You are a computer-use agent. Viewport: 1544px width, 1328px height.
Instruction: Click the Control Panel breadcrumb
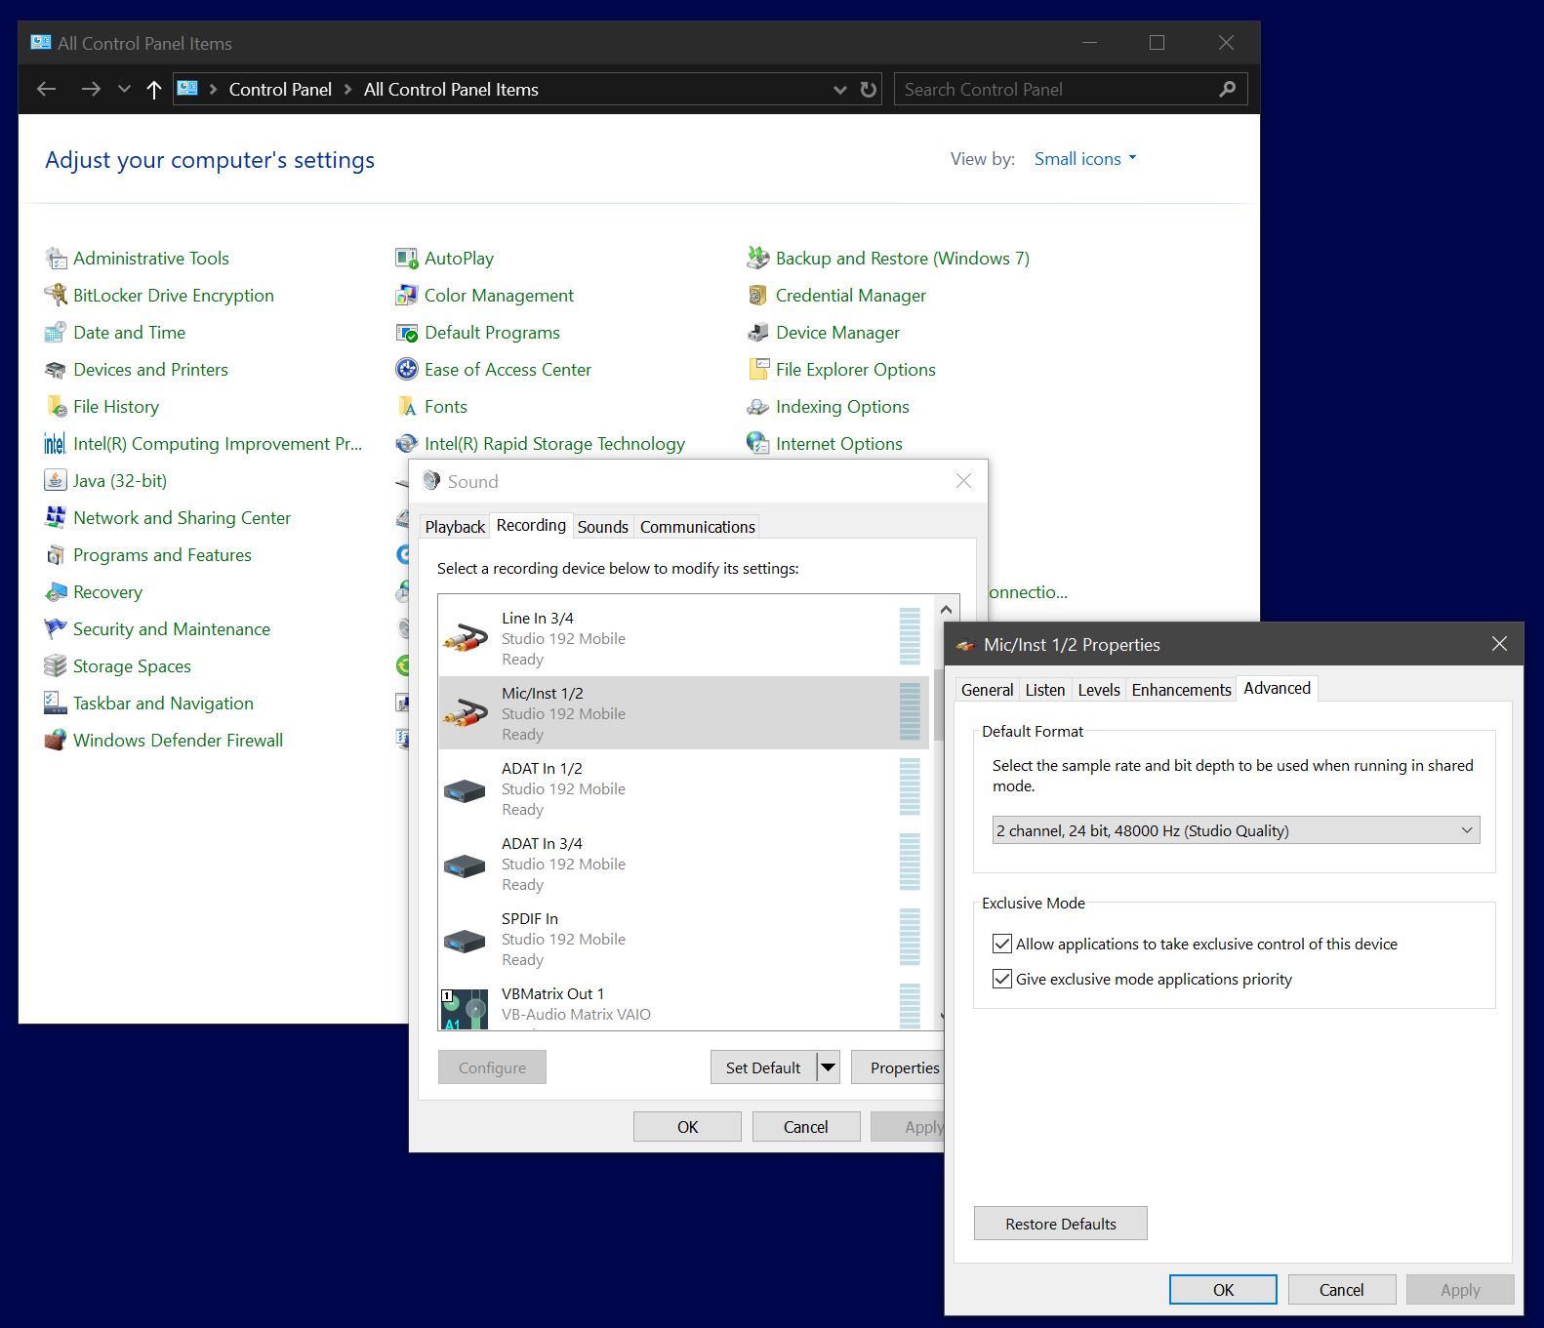point(280,90)
